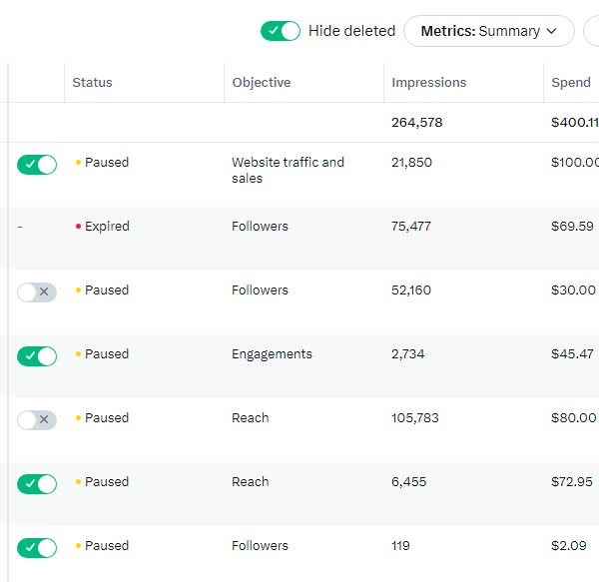599x582 pixels.
Task: Click the $2.09 spend value
Action: pos(568,545)
